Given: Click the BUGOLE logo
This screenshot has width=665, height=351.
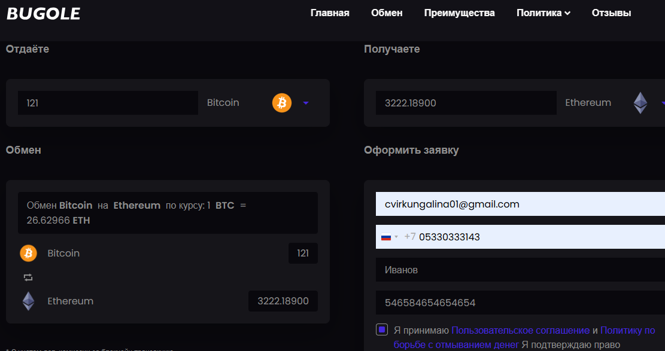Looking at the screenshot, I should [43, 14].
